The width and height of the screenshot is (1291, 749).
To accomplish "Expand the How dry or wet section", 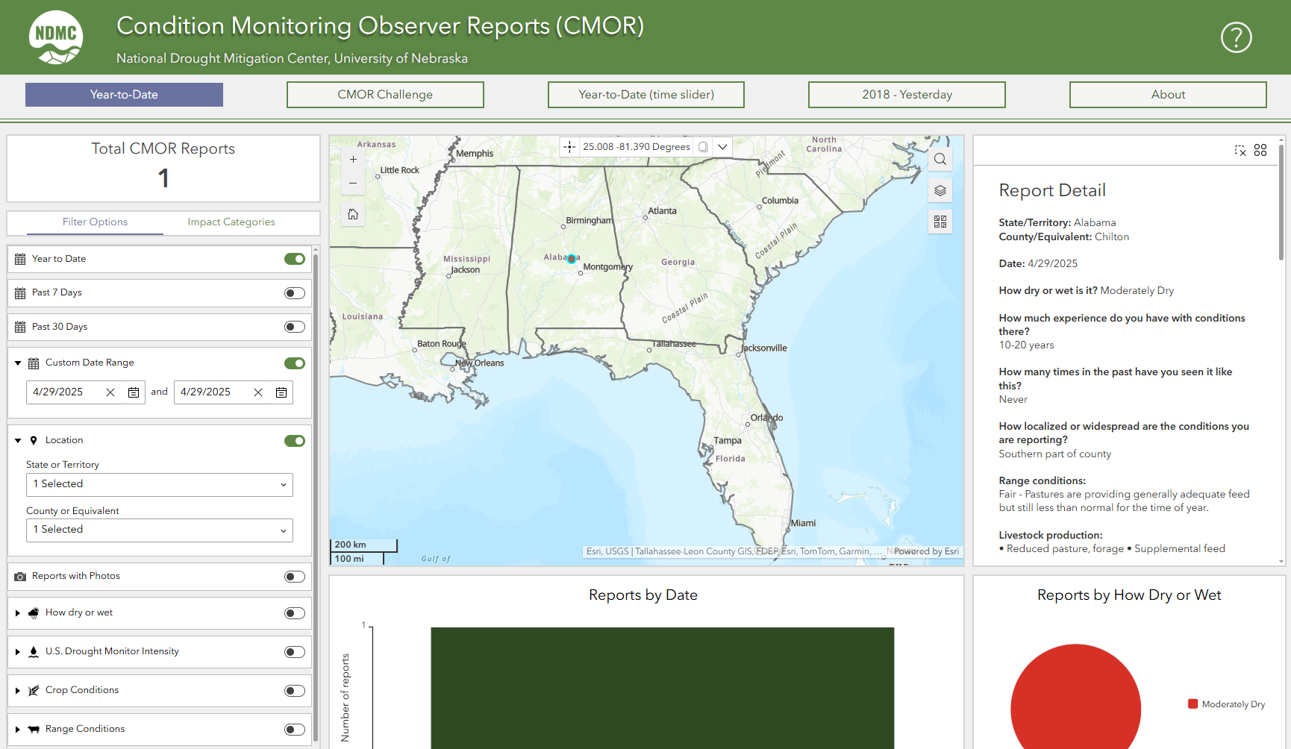I will (x=18, y=613).
